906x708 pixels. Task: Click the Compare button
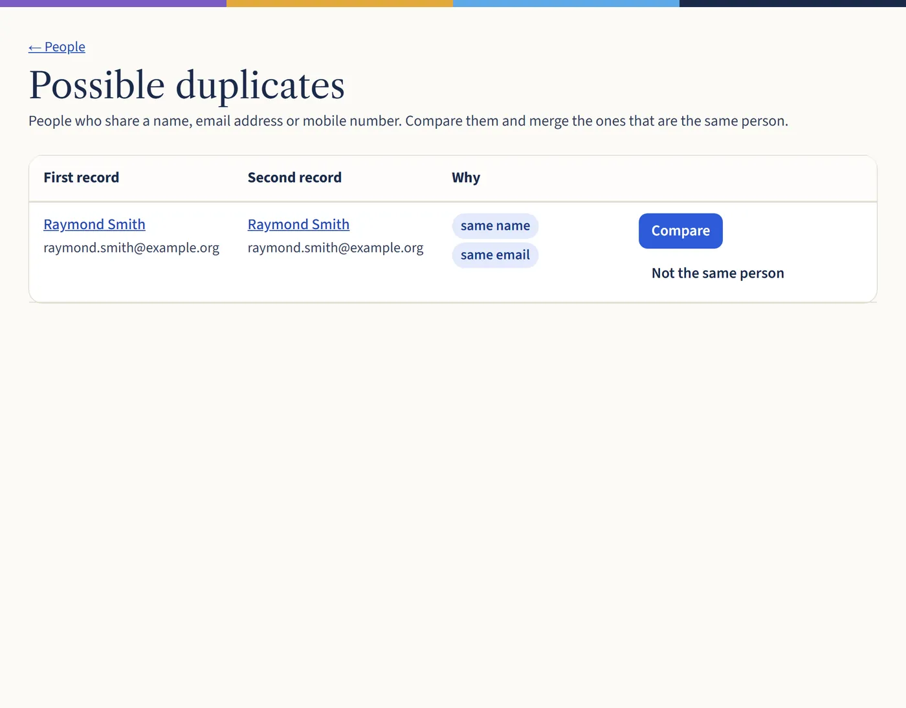coord(681,231)
